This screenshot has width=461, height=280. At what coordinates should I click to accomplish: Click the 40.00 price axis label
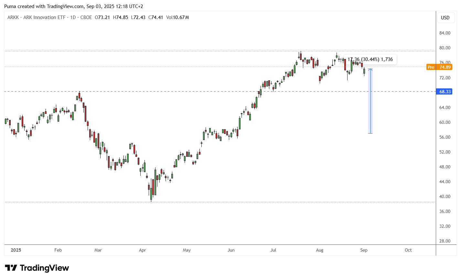click(445, 196)
